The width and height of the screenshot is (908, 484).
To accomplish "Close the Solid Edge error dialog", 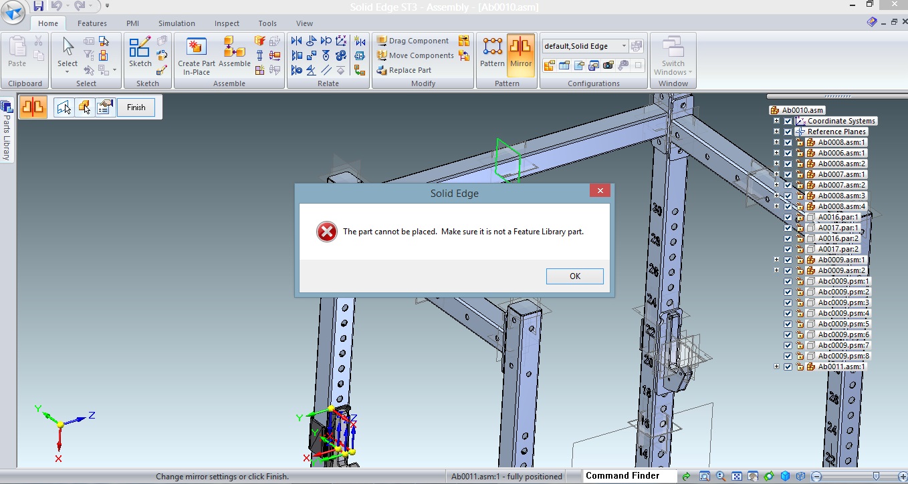I will pyautogui.click(x=600, y=191).
